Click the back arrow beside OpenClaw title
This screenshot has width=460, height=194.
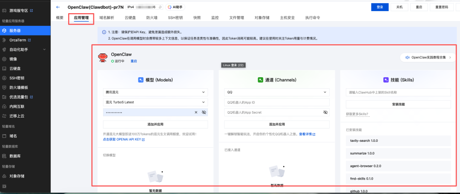click(58, 7)
